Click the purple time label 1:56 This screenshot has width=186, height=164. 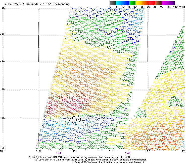point(59,153)
